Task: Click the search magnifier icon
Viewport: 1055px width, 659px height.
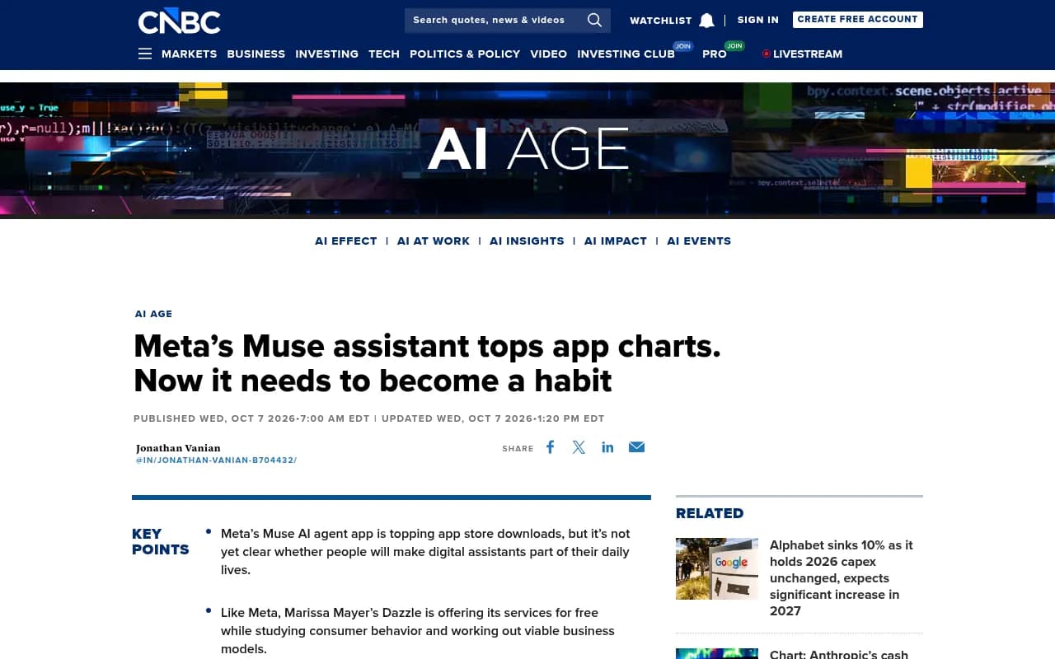Action: pos(594,20)
